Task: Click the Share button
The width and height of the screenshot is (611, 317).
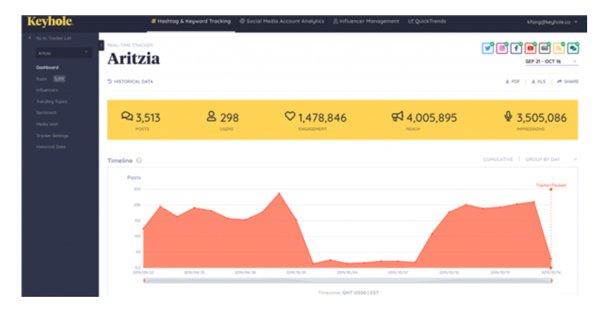Action: [568, 82]
